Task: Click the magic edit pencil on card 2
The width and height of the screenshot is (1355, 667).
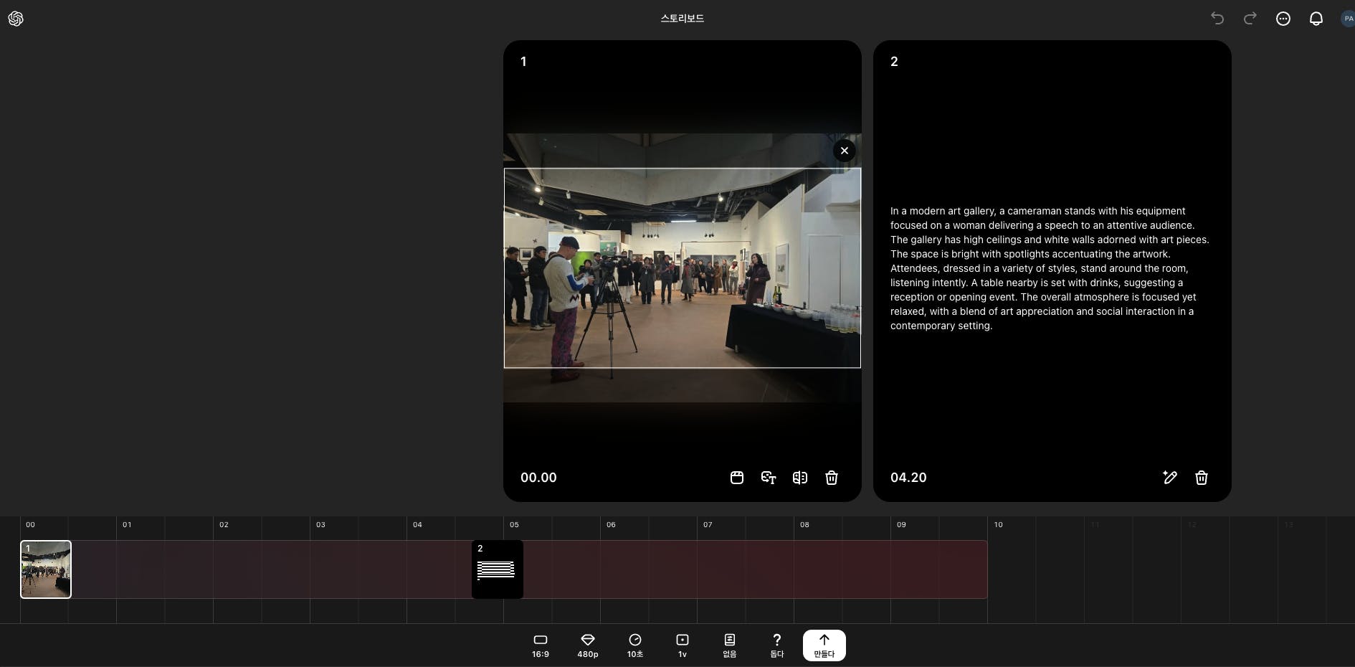Action: [1170, 478]
